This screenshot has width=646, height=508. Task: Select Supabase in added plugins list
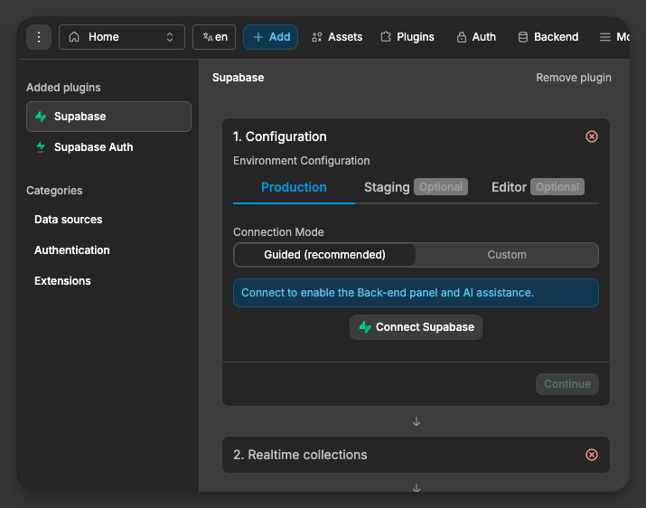click(x=108, y=117)
